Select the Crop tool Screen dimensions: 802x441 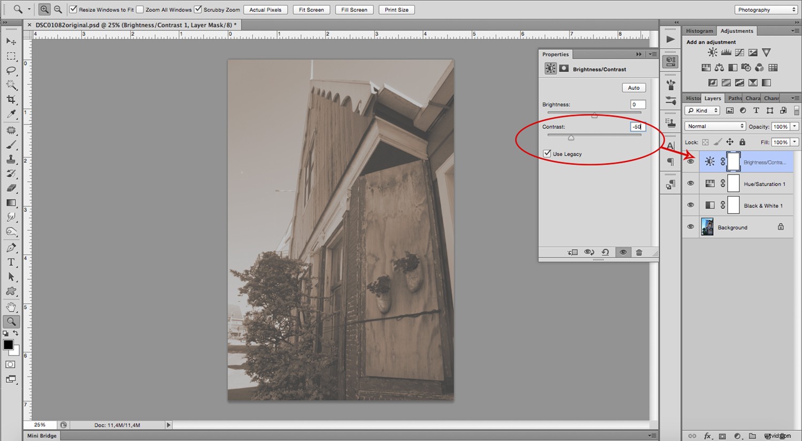(11, 99)
